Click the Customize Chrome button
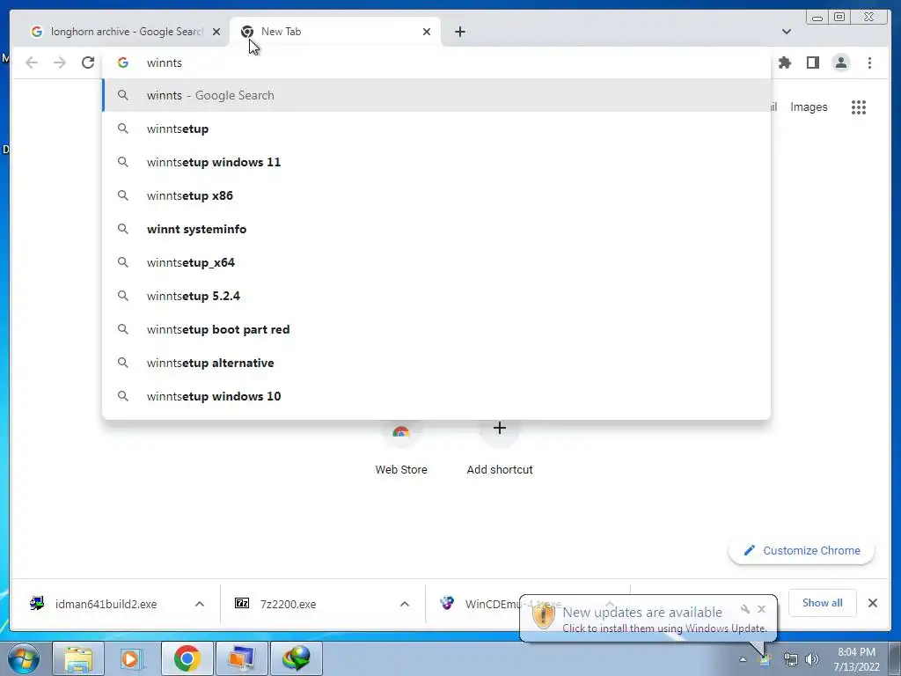This screenshot has height=676, width=901. tap(802, 551)
